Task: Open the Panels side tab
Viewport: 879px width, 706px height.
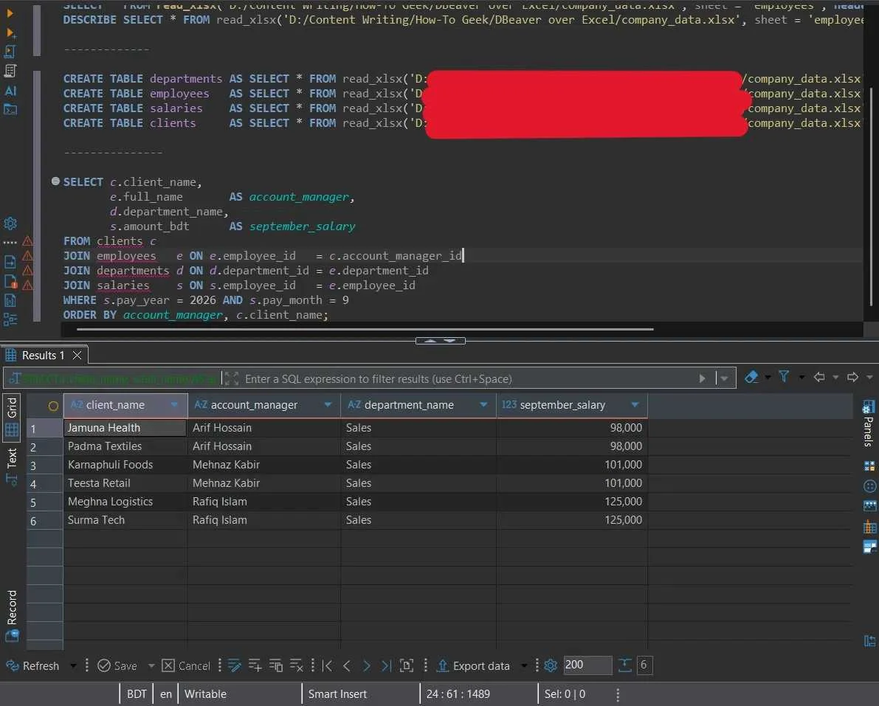Action: click(869, 423)
